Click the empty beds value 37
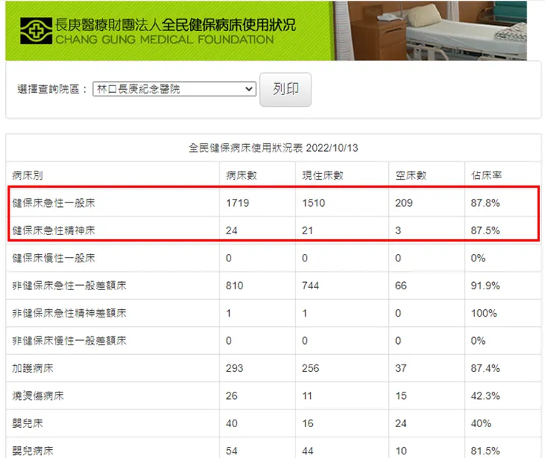Image resolution: width=545 pixels, height=458 pixels. point(401,368)
